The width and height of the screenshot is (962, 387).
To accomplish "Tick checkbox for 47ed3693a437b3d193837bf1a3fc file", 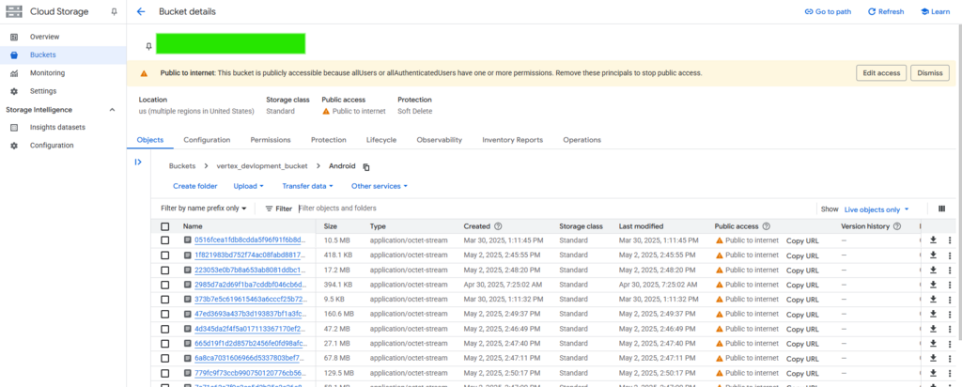I will tap(165, 313).
